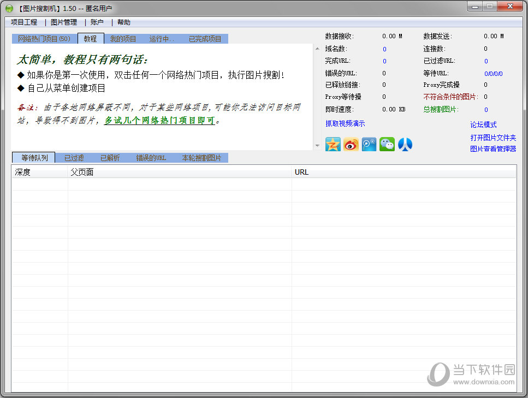Screen dimensions: 528x398
Task: Click the WeChat share icon
Action: coord(387,145)
